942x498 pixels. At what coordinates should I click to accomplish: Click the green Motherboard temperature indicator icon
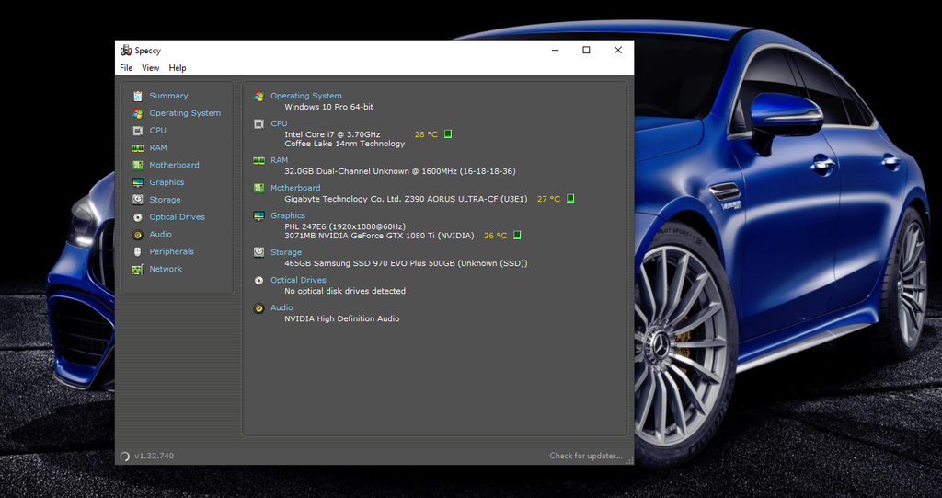tap(570, 199)
